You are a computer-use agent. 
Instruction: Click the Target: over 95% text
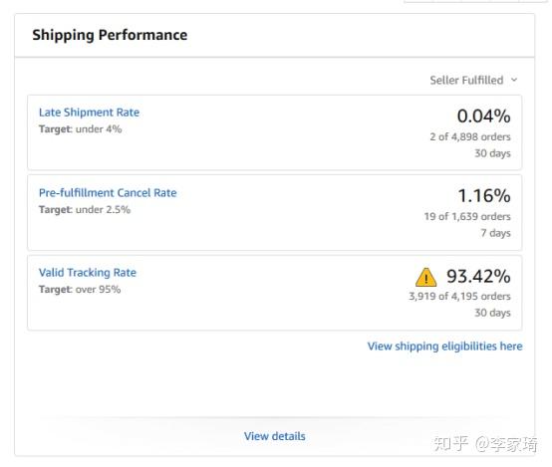coord(80,290)
